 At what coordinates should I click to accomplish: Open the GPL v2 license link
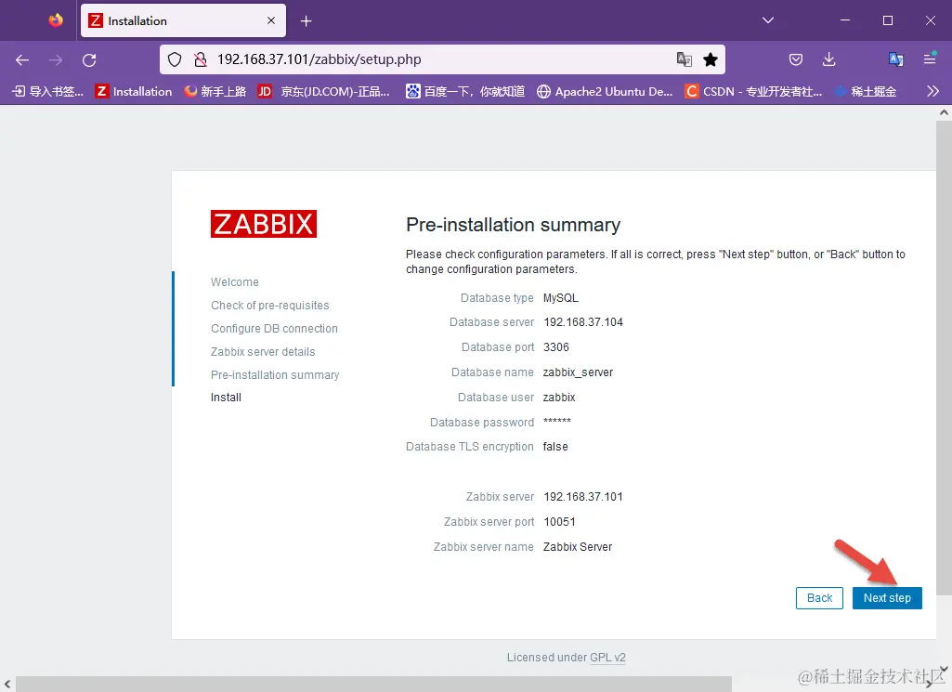[607, 658]
